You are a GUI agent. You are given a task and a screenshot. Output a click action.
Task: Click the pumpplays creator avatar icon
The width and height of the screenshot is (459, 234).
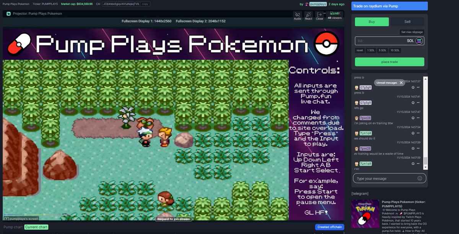307,4
